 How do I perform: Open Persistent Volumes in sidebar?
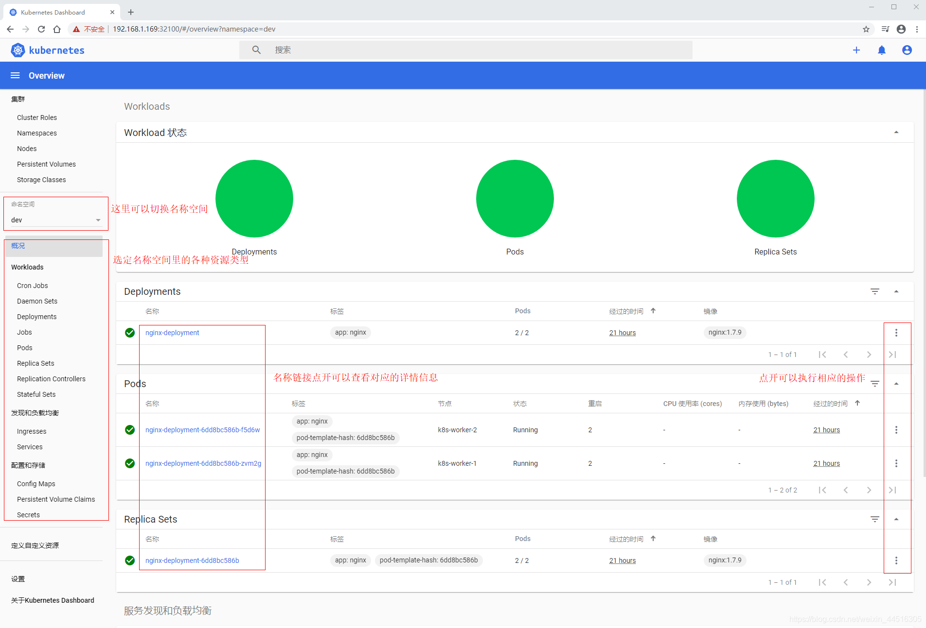click(x=46, y=164)
